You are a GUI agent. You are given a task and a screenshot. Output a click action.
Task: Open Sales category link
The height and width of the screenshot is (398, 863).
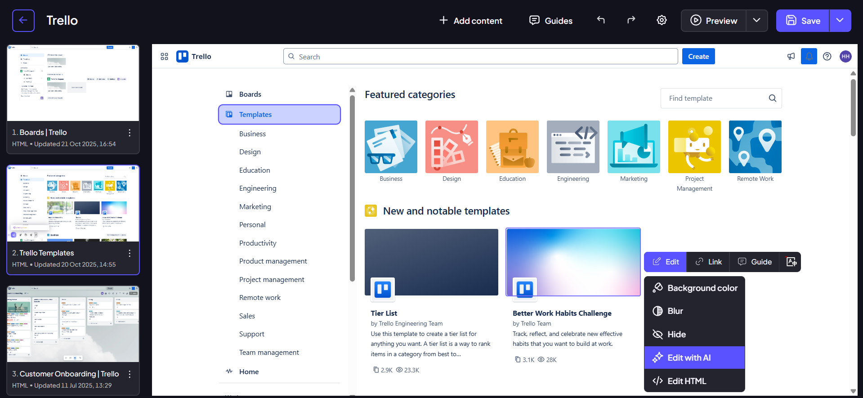(x=247, y=316)
